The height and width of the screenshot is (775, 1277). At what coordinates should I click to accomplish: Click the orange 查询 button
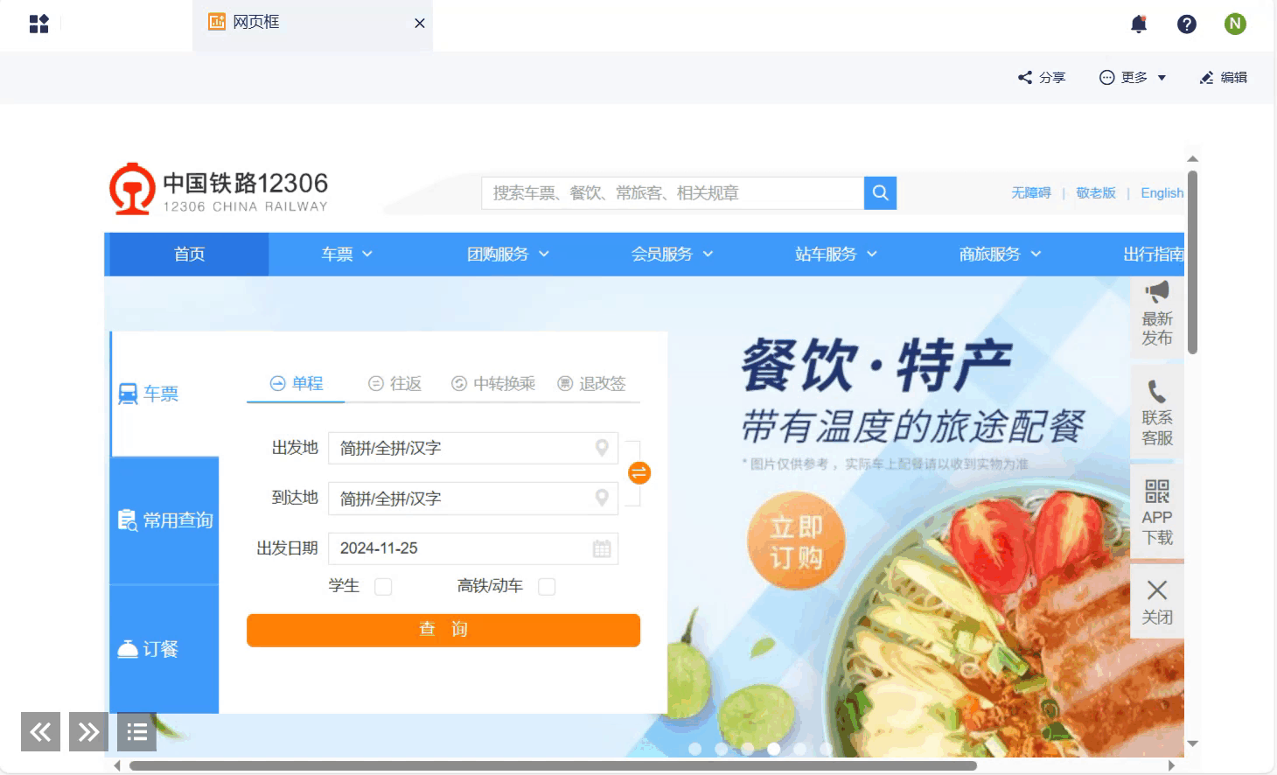(443, 630)
